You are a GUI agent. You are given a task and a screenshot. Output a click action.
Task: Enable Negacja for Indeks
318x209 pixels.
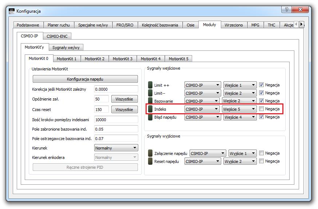tap(261, 108)
